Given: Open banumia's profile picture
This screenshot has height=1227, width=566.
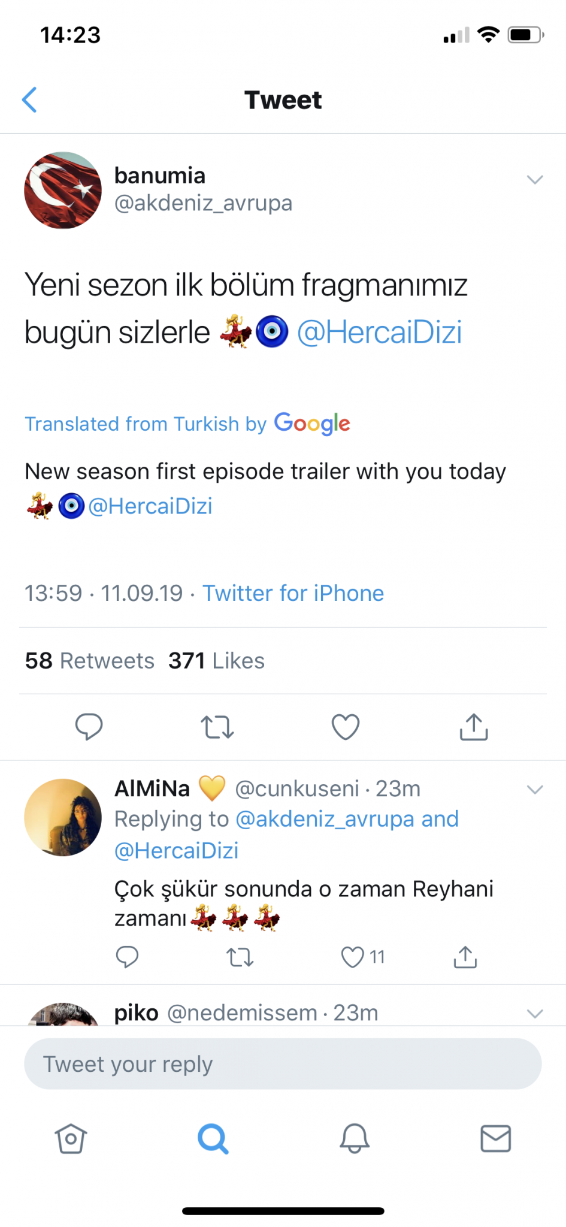Looking at the screenshot, I should pos(63,190).
